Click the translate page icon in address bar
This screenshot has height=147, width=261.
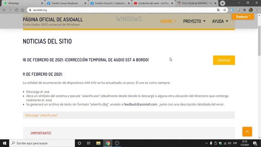click(x=219, y=10)
